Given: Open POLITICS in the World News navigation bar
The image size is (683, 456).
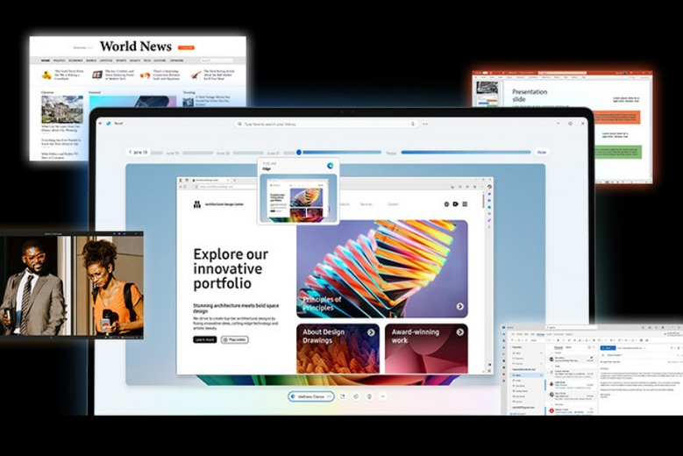Looking at the screenshot, I should (x=60, y=61).
